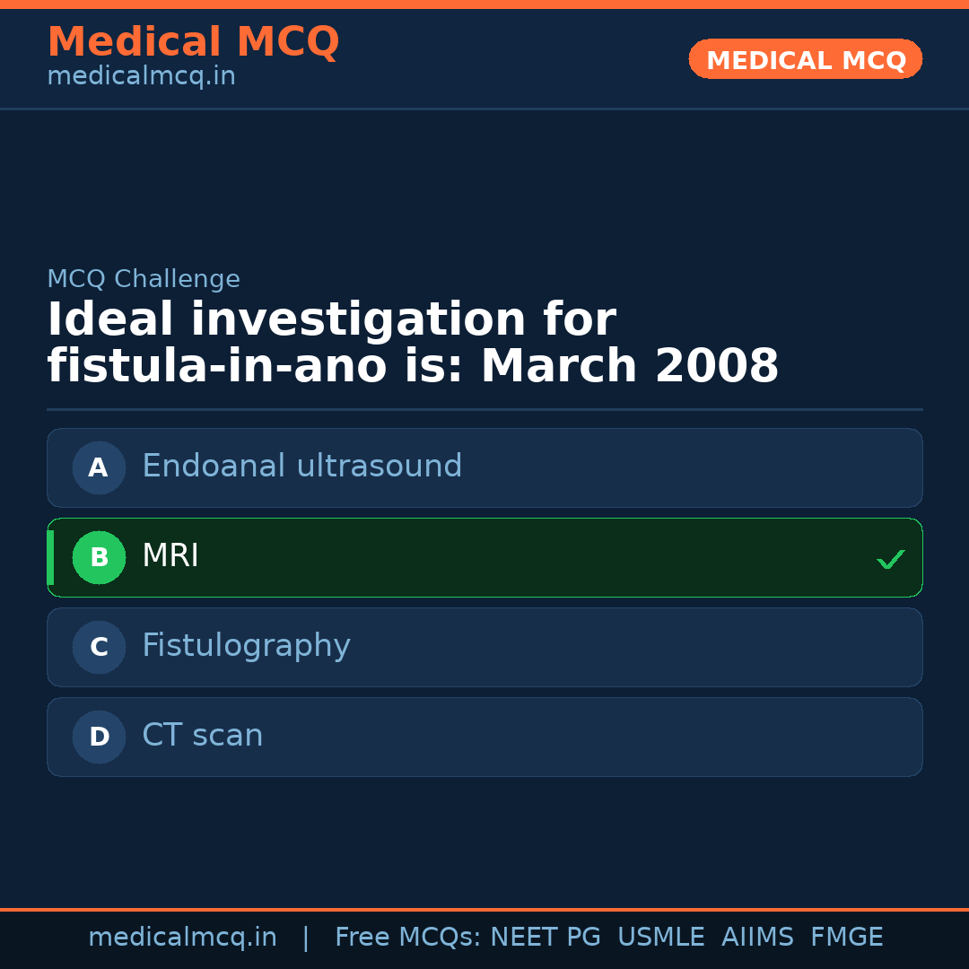
Task: Click the circular "D" badge icon
Action: point(99,737)
